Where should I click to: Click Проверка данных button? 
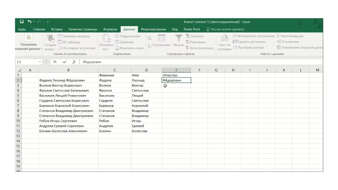coord(249,47)
